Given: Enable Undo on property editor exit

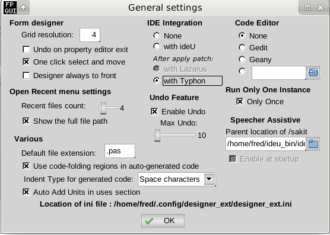Looking at the screenshot, I should [26, 50].
